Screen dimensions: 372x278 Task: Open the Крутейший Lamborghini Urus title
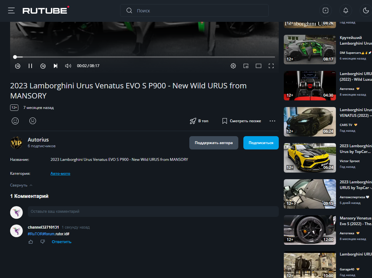(356, 41)
